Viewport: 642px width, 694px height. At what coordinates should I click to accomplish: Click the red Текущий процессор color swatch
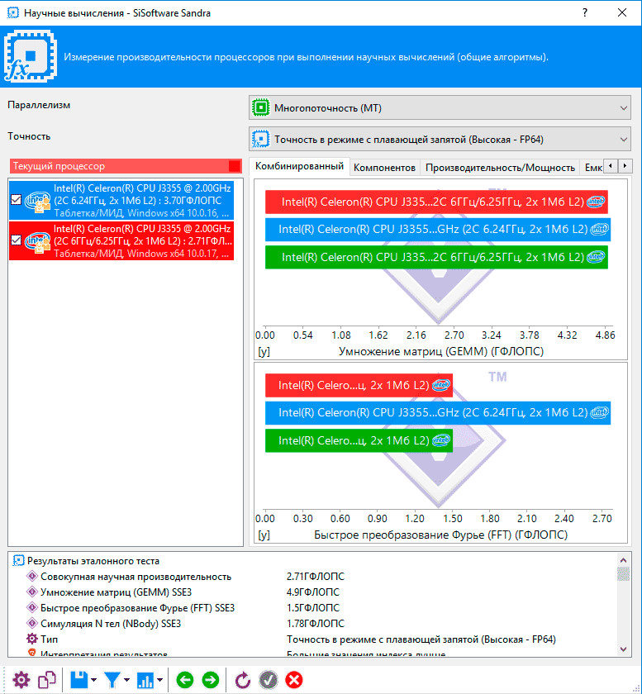[x=235, y=166]
